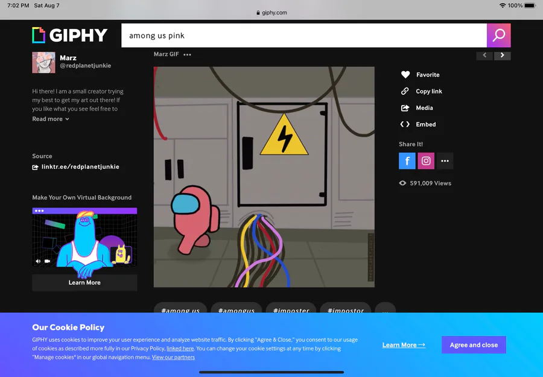The image size is (543, 377).
Task: Expand Read more in the creator bio
Action: (51, 119)
